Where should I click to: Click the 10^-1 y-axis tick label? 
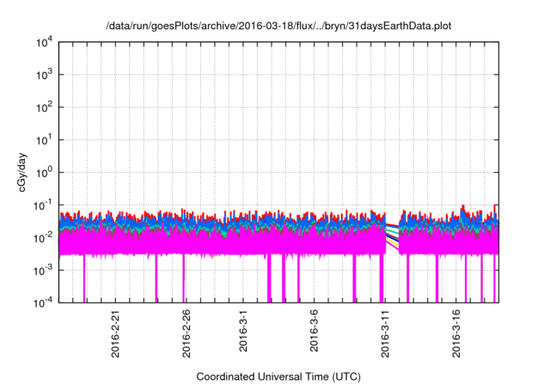[x=43, y=205]
